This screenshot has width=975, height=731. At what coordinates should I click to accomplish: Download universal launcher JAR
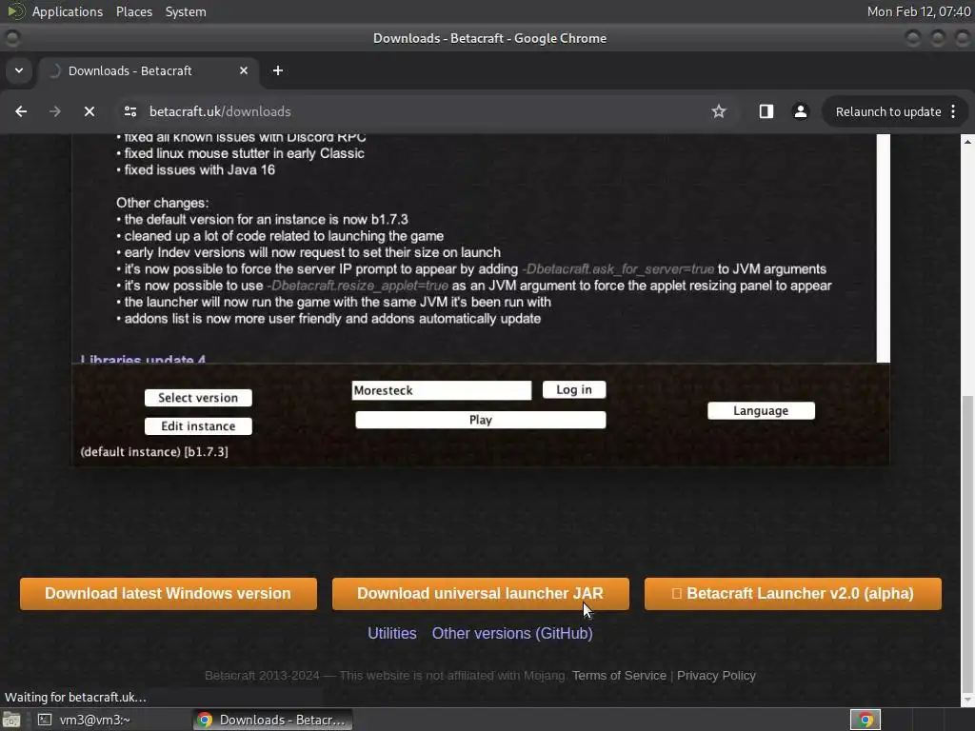tap(480, 594)
